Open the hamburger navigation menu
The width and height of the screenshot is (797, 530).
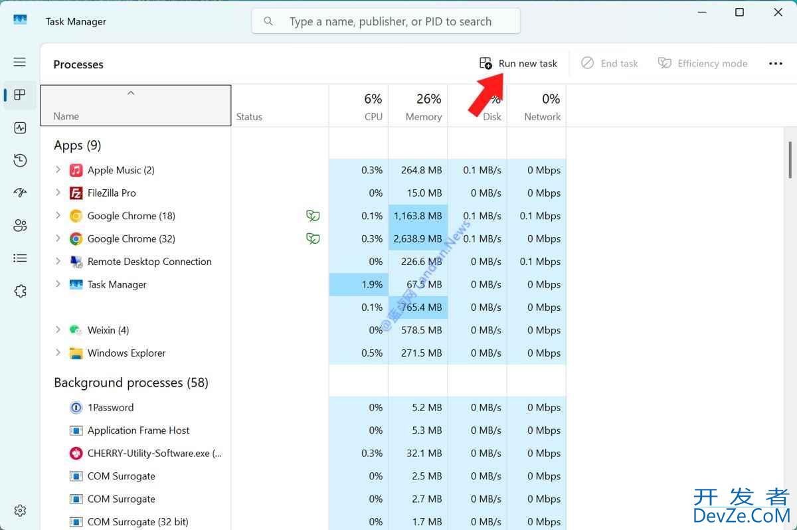pyautogui.click(x=20, y=62)
